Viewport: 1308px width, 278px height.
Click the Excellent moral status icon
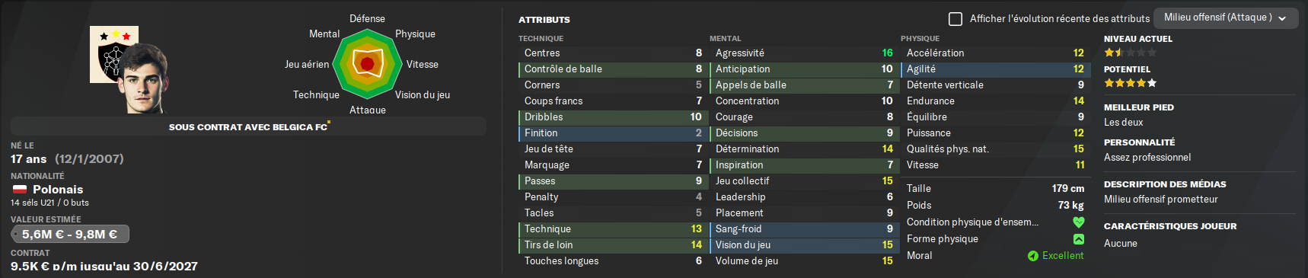(1033, 256)
